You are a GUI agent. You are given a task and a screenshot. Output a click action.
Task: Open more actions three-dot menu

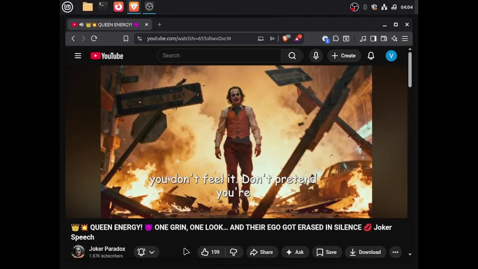pyautogui.click(x=395, y=252)
